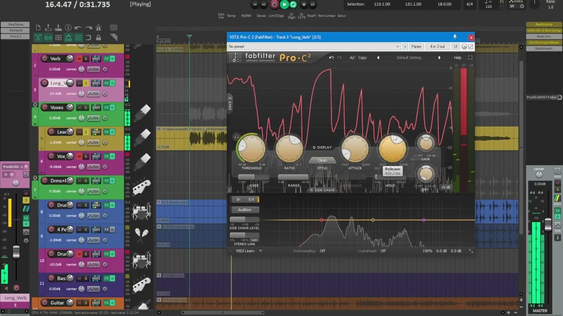563x316 pixels.
Task: Click the plus preset button in plugin window
Action: [405, 47]
